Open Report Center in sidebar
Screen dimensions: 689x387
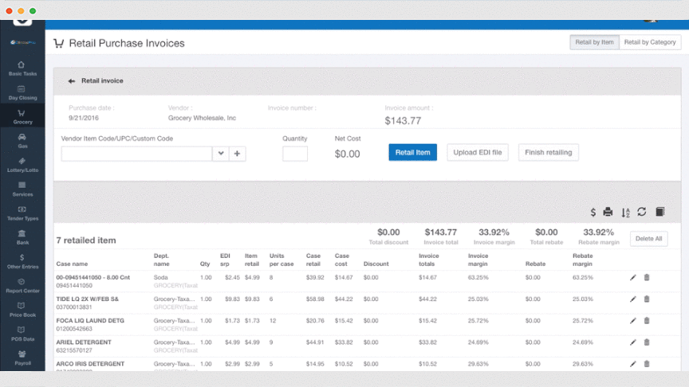pos(22,285)
